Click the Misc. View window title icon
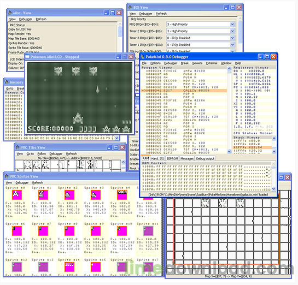 click(x=10, y=13)
